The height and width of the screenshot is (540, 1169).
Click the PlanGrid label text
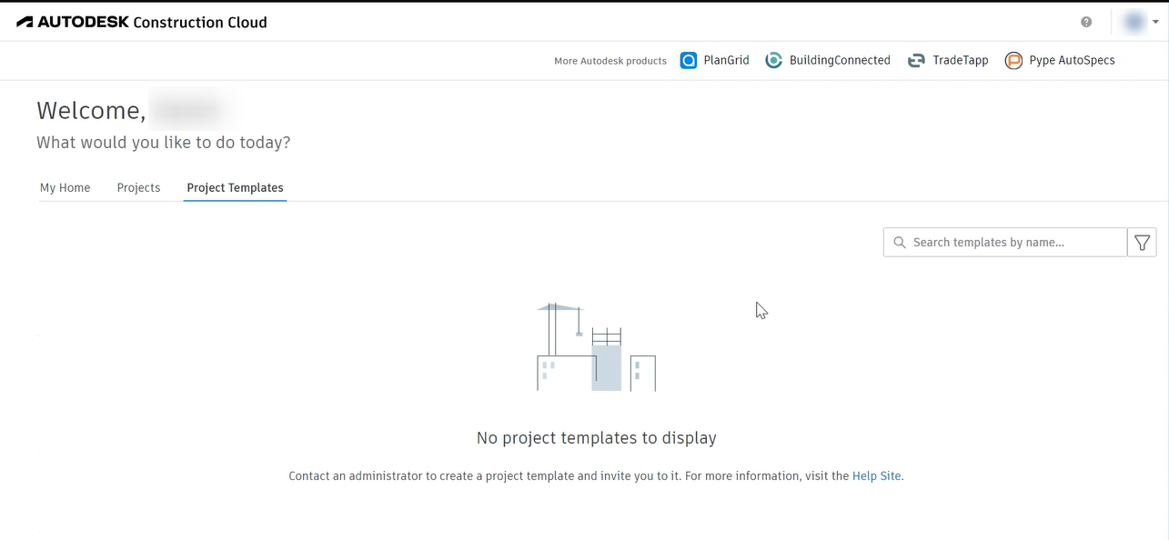[x=727, y=60]
